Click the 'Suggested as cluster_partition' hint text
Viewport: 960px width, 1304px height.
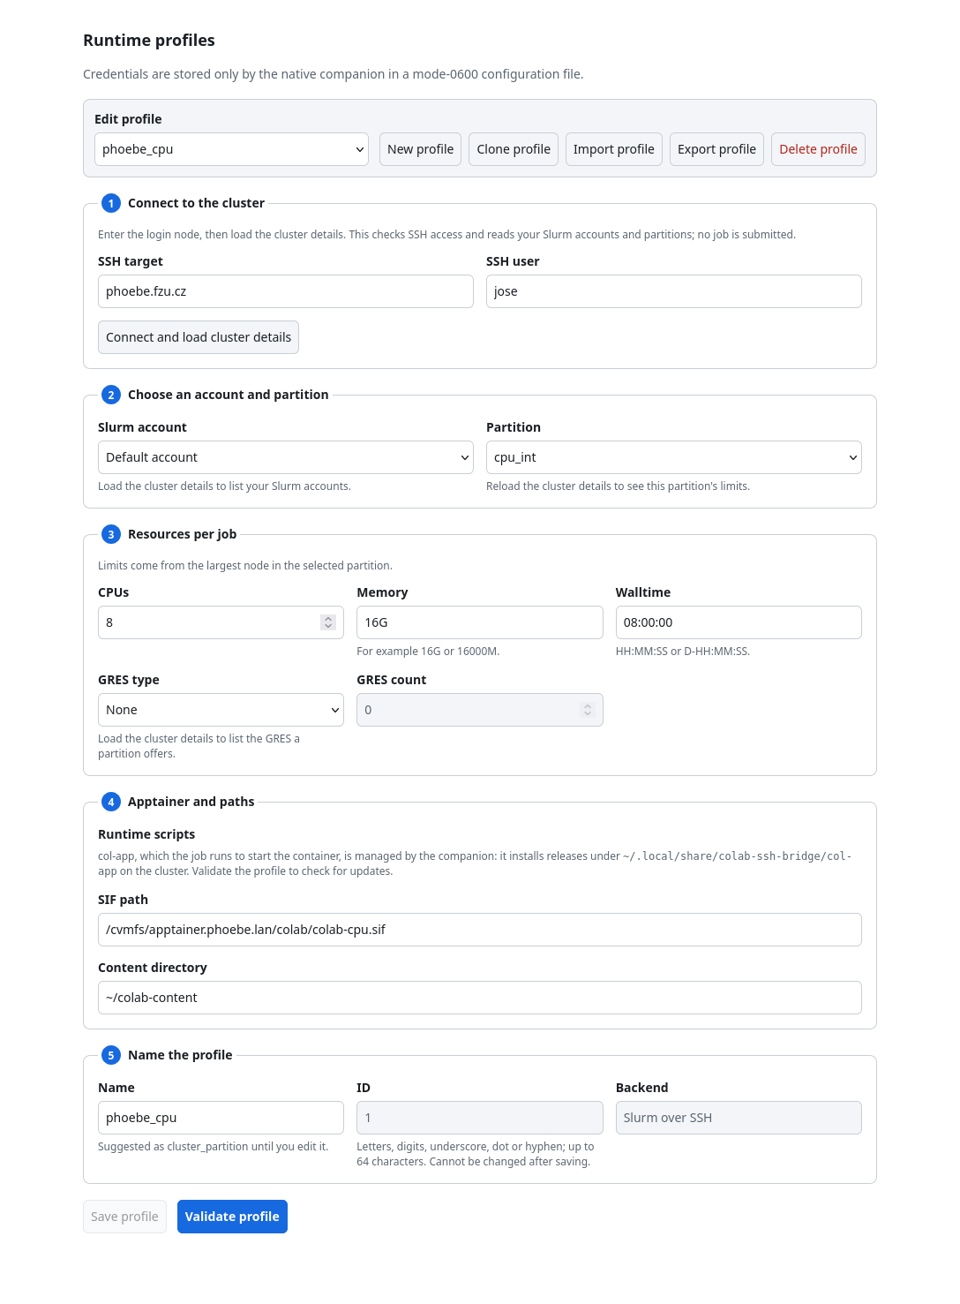coord(213,1147)
